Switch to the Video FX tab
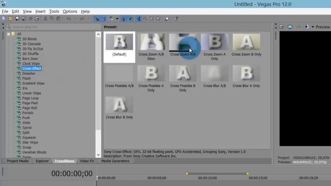This screenshot has width=331, height=186. pos(87,161)
